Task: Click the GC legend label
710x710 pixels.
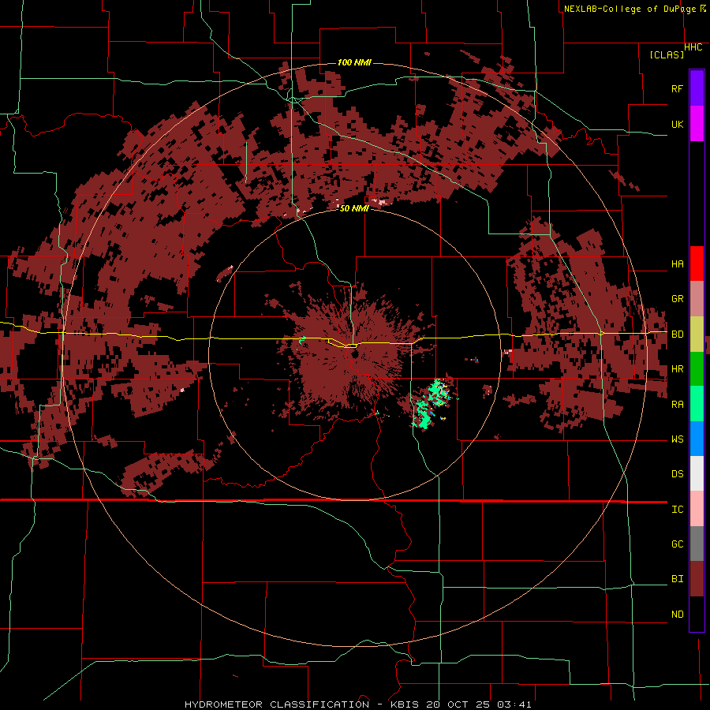Action: [677, 544]
